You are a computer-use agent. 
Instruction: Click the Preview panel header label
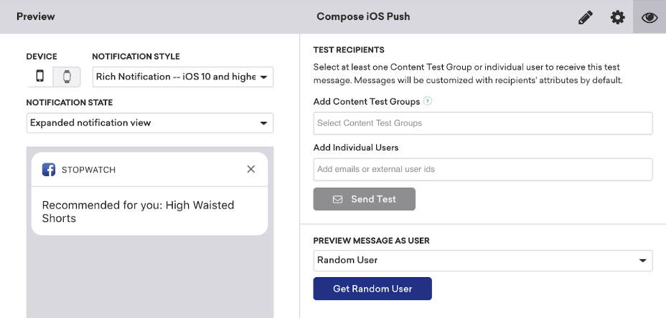(36, 16)
